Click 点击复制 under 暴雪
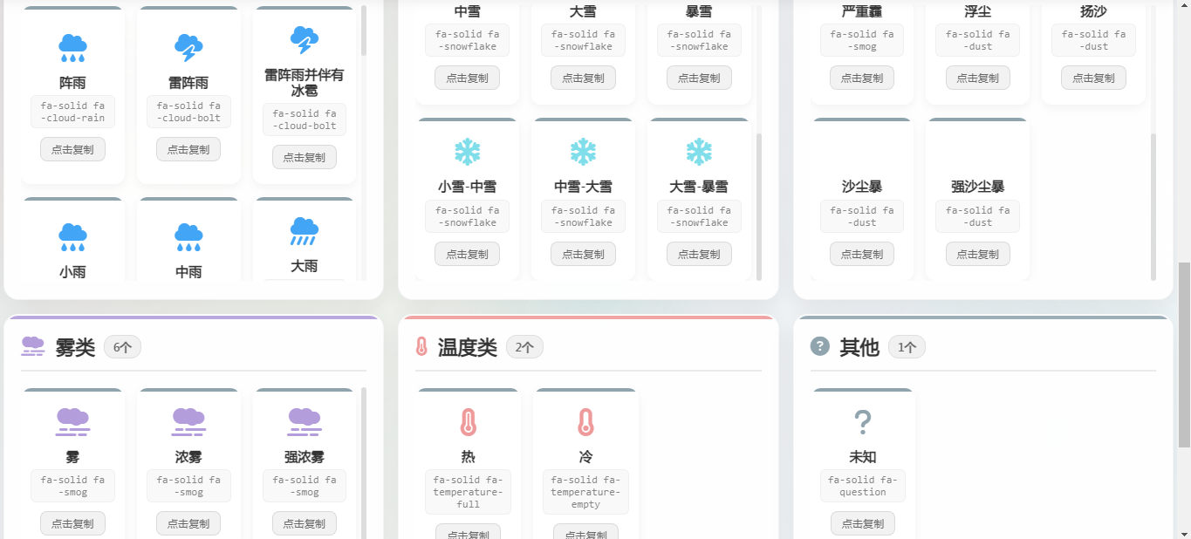Viewport: 1191px width, 539px height. tap(699, 78)
